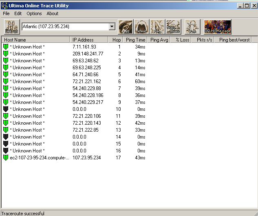Screen dimensions: 258x216
Task: Open the UO Home page button
Action: [218, 27]
